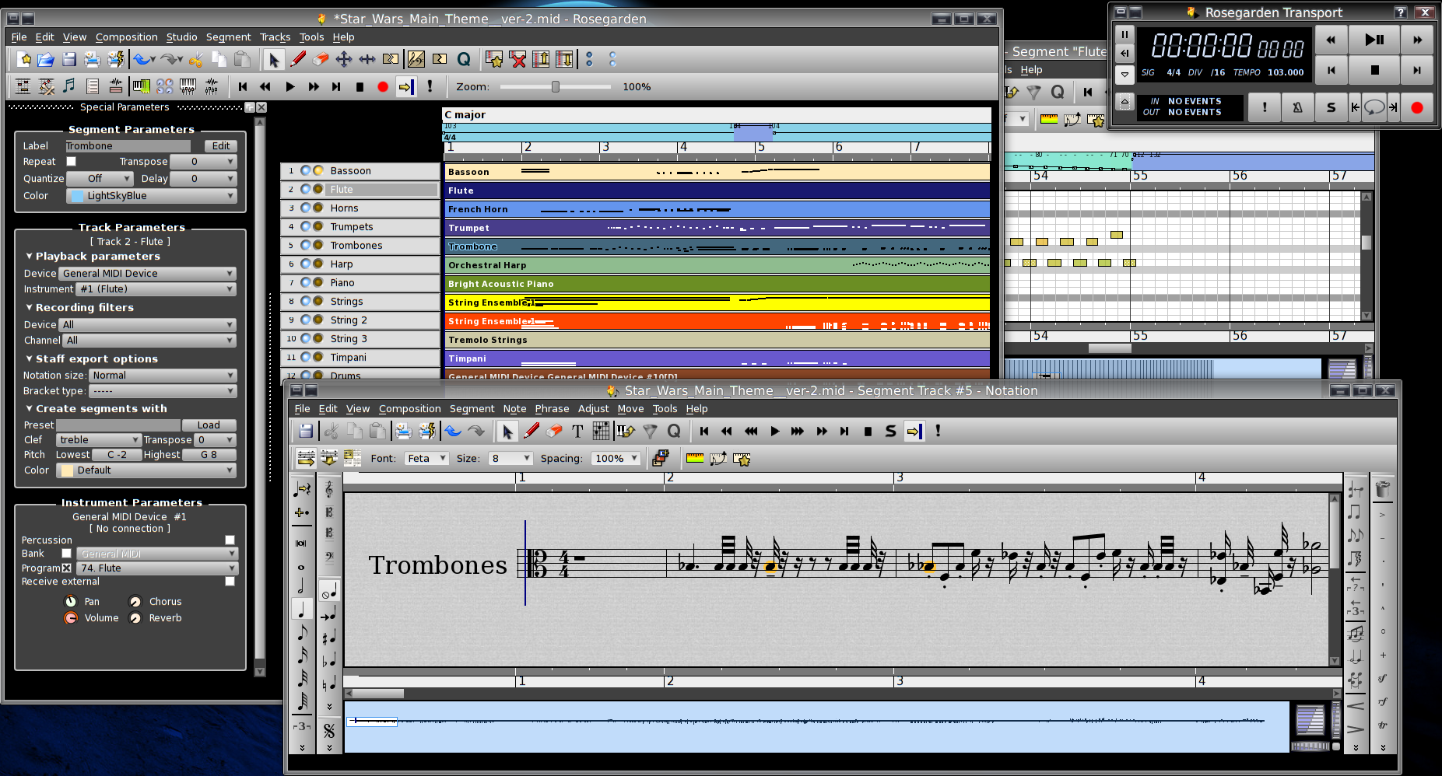Toggle the mute LED on Harp track
Screen dimensions: 1442x776
(x=306, y=264)
